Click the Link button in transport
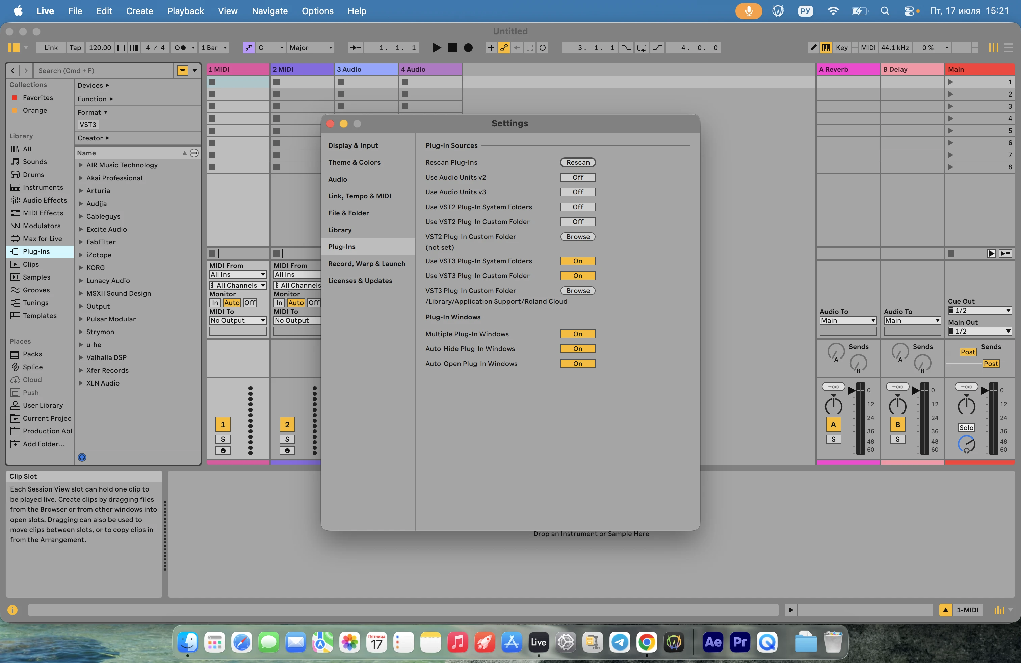Screen dimensions: 1021x663 coord(51,48)
